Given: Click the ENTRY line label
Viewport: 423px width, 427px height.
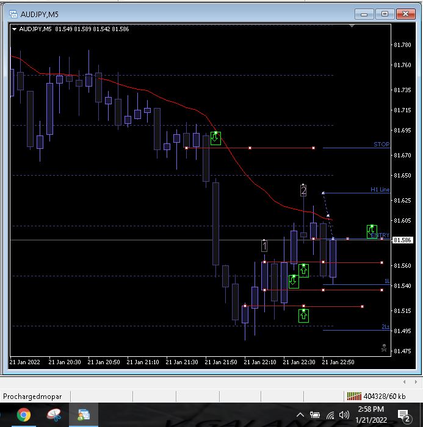Looking at the screenshot, I should point(380,235).
